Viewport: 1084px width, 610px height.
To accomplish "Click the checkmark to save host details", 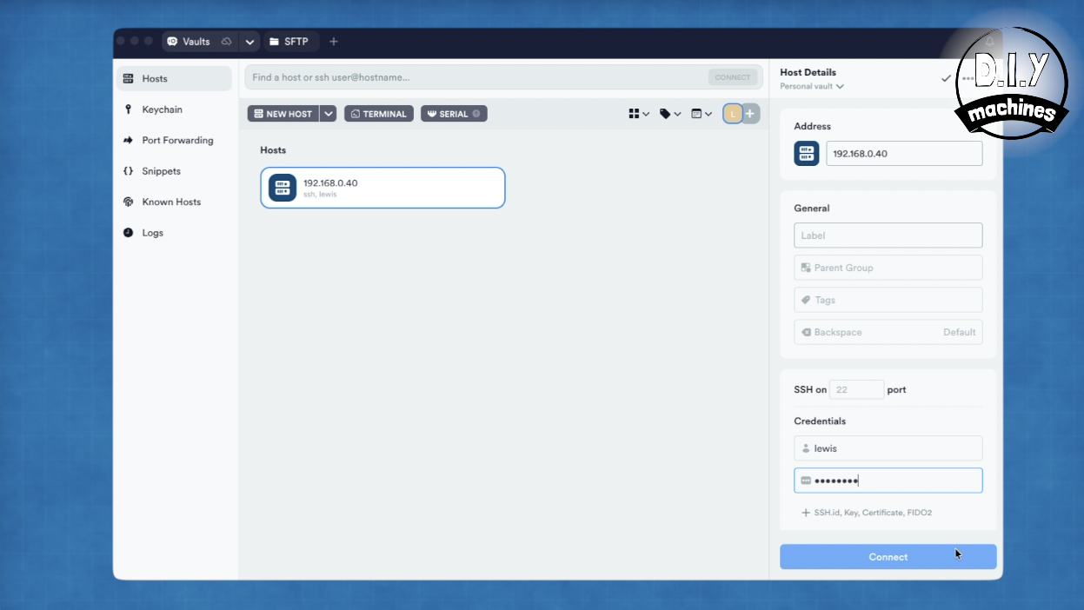I will point(946,78).
